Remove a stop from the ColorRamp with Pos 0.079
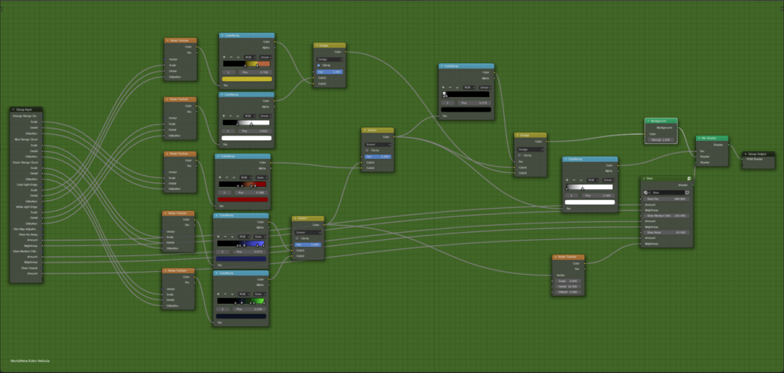The width and height of the screenshot is (784, 373). point(450,87)
